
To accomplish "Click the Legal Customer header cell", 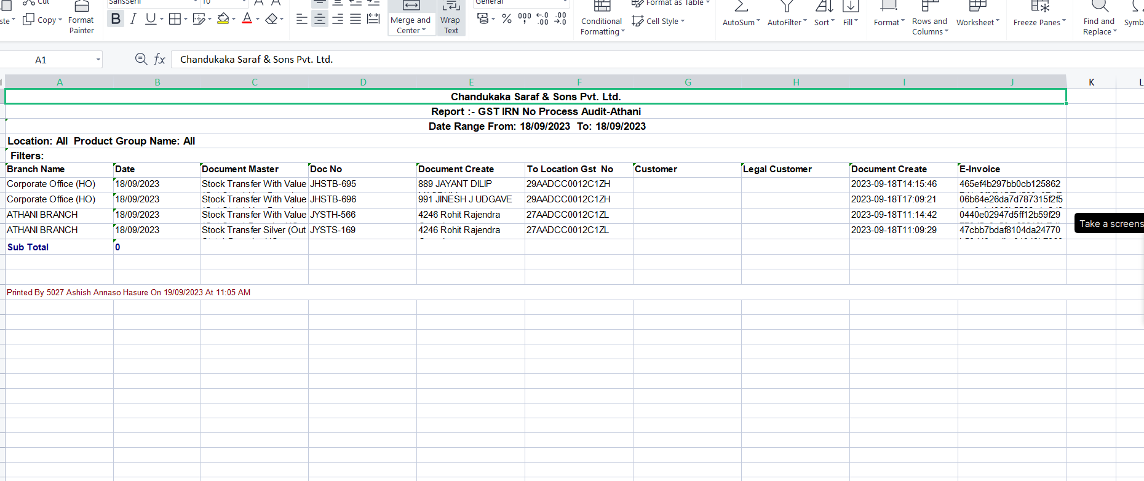I will click(795, 169).
